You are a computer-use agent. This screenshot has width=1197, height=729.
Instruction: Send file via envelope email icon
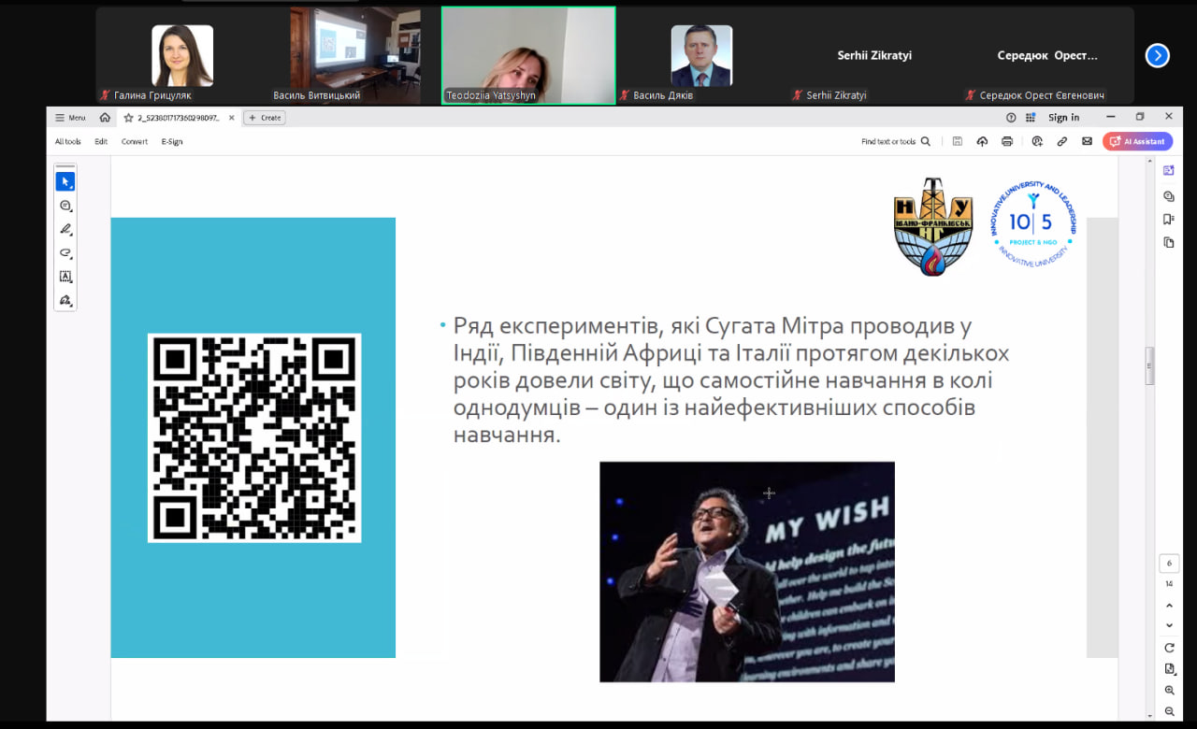1087,142
